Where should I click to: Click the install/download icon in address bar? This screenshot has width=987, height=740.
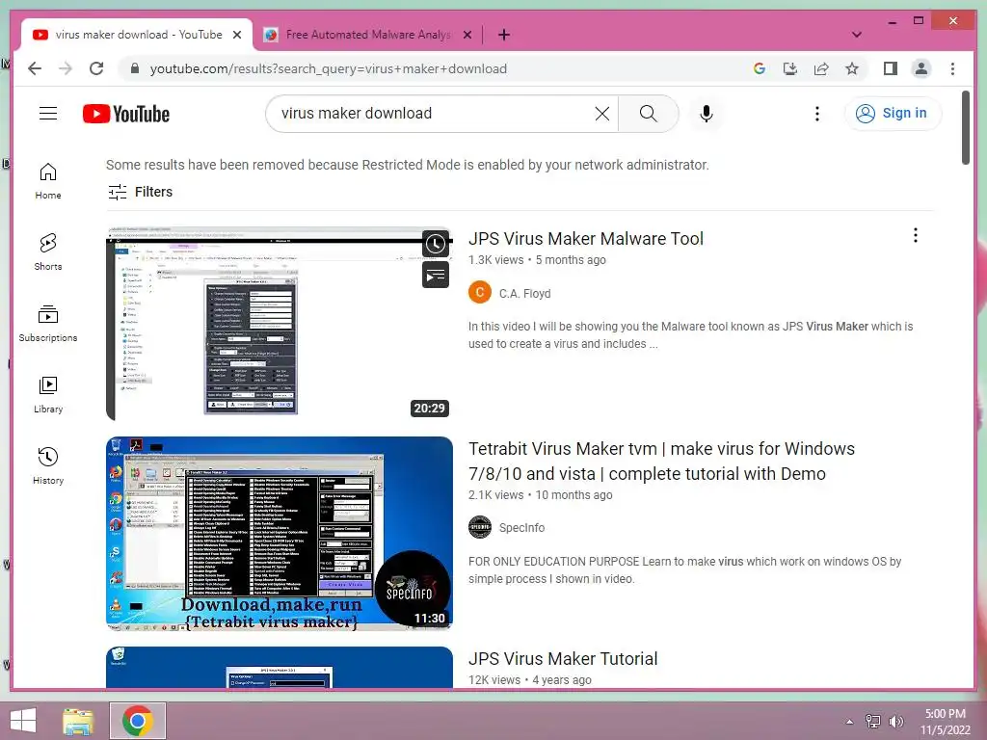point(790,68)
